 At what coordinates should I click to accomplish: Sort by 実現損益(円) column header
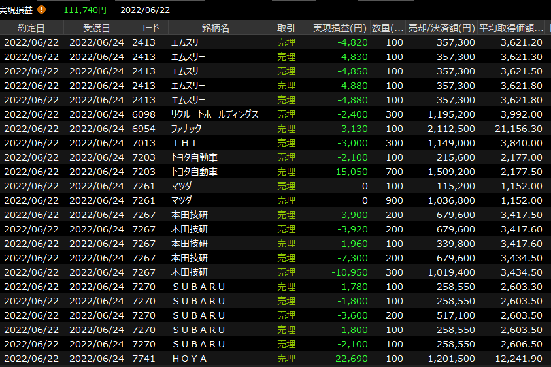point(338,28)
